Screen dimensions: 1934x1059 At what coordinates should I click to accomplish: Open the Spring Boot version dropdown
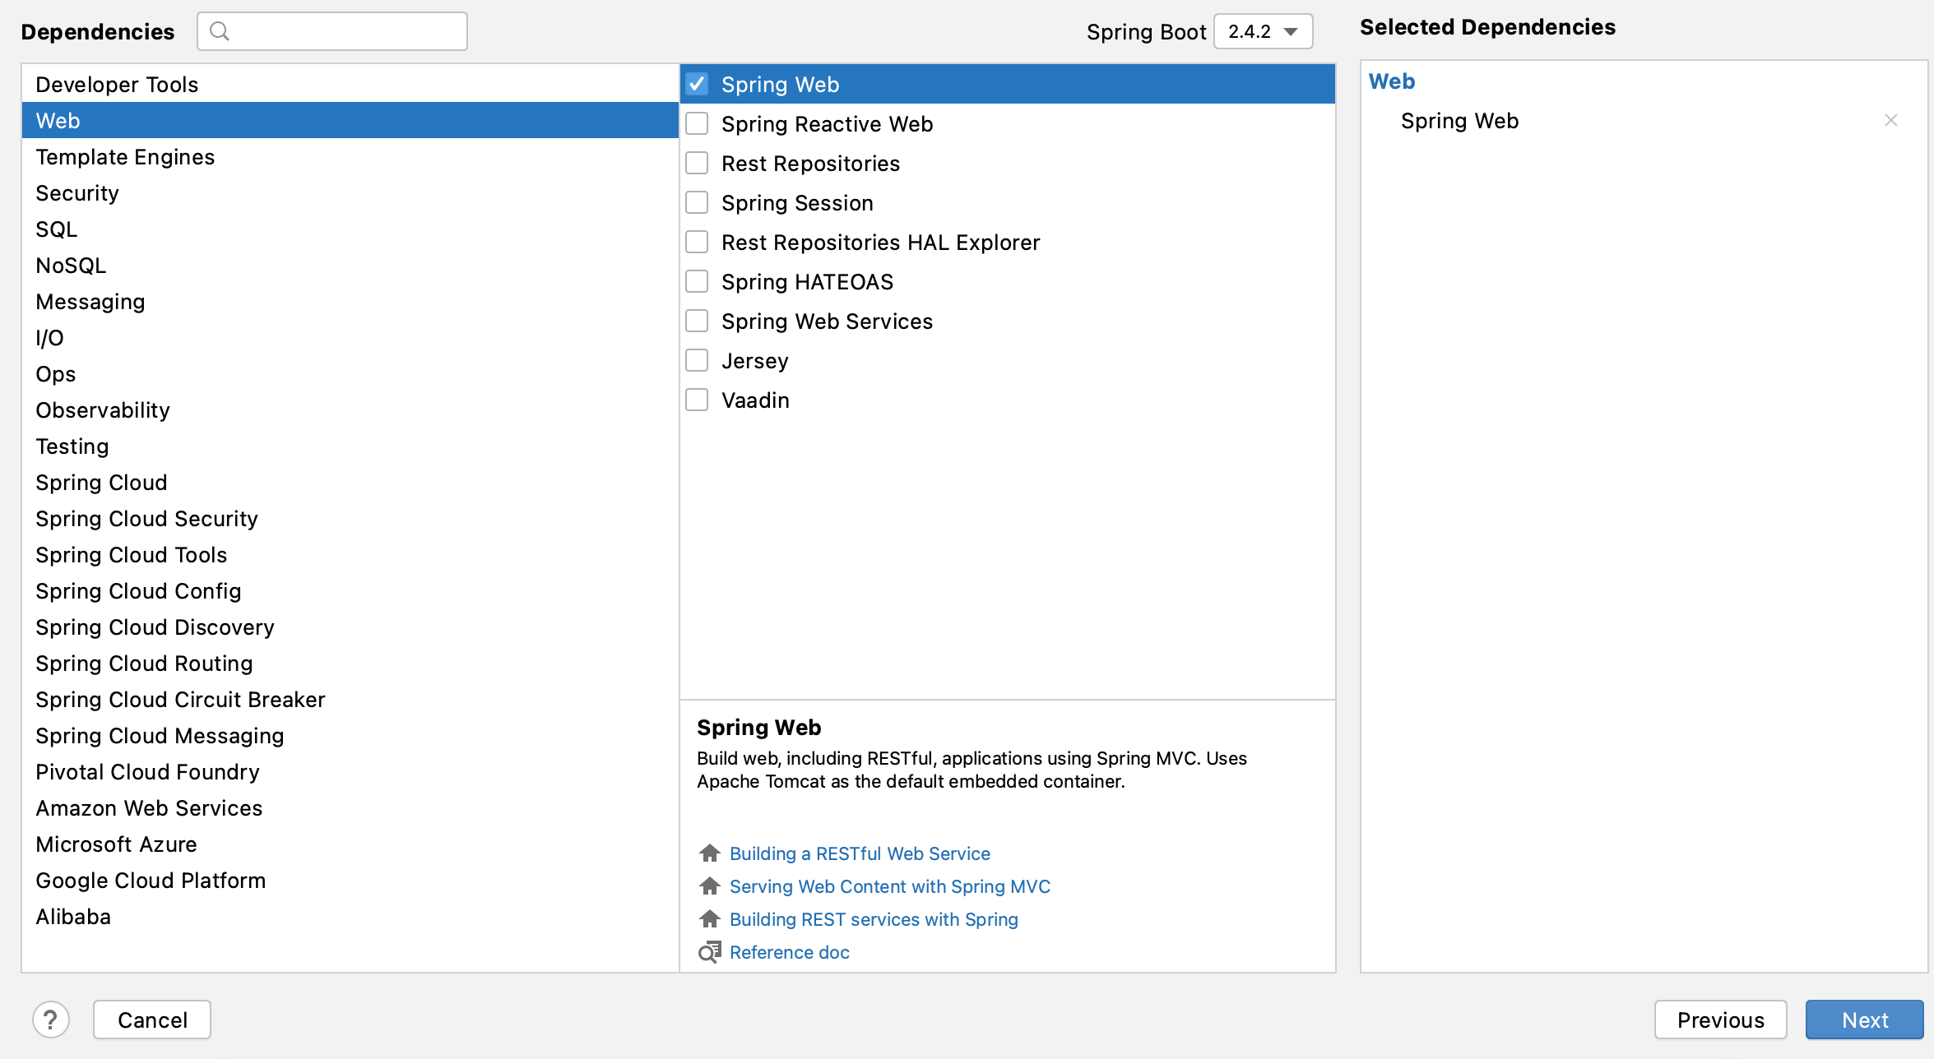(x=1263, y=31)
